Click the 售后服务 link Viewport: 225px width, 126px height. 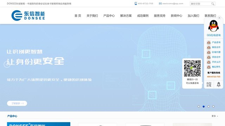pyautogui.click(x=216, y=67)
